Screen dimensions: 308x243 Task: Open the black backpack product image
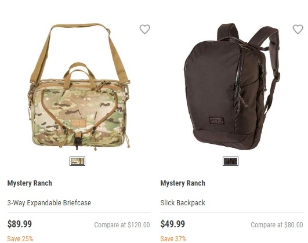tap(232, 86)
